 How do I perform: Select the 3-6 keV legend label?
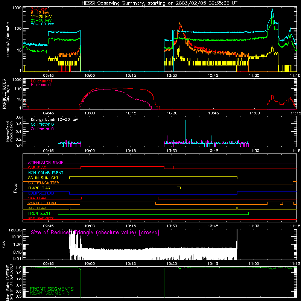click(39, 9)
